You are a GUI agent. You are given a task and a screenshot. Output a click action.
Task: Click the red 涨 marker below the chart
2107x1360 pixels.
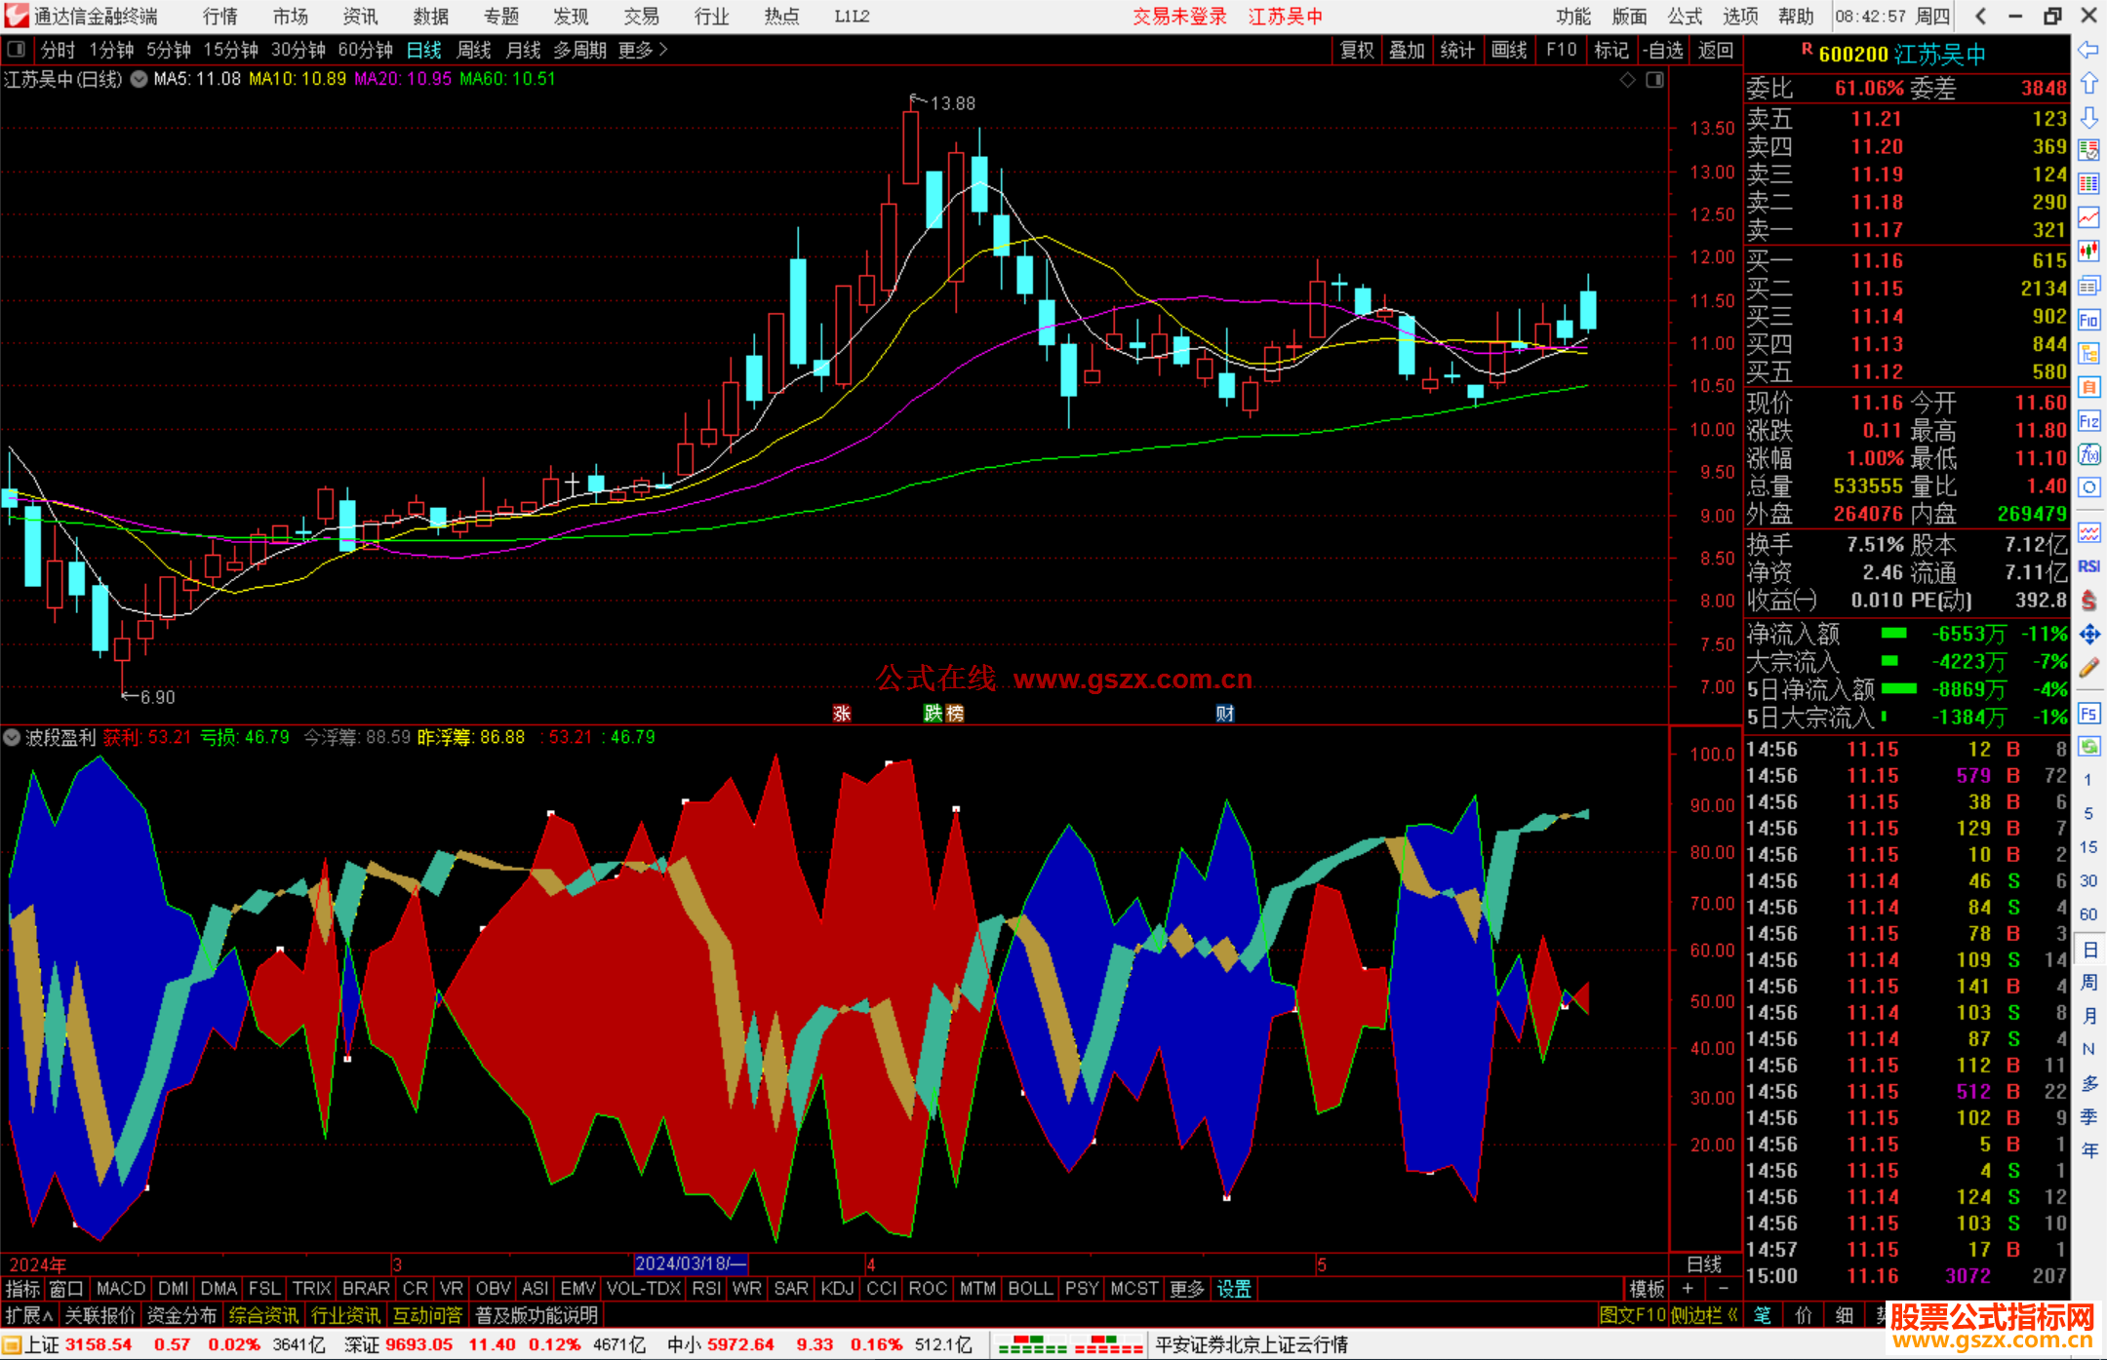tap(842, 714)
